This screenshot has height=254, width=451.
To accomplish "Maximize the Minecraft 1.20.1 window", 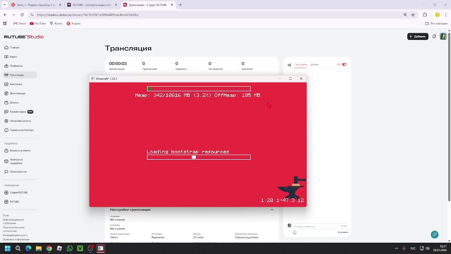I will 290,79.
